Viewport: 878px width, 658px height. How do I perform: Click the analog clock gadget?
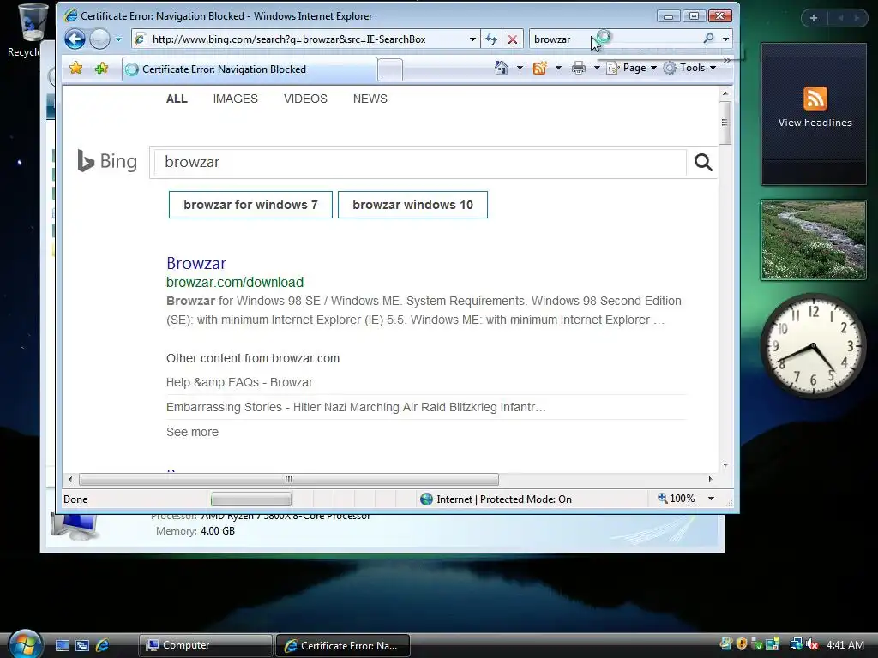813,345
